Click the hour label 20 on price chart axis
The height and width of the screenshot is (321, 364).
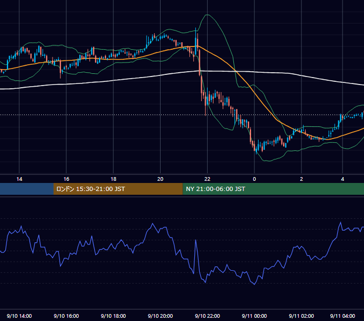160,179
